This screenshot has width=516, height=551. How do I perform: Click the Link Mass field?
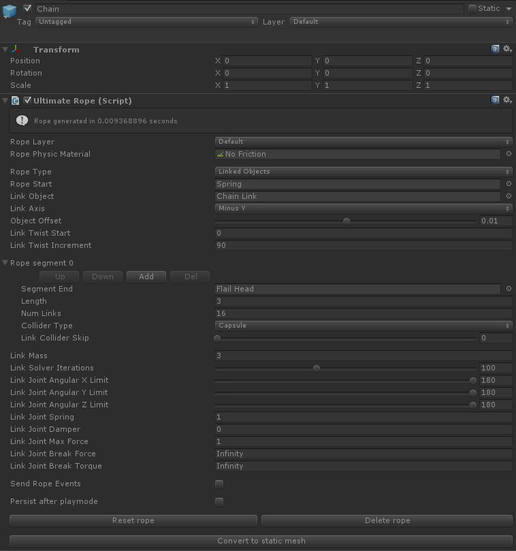[364, 356]
